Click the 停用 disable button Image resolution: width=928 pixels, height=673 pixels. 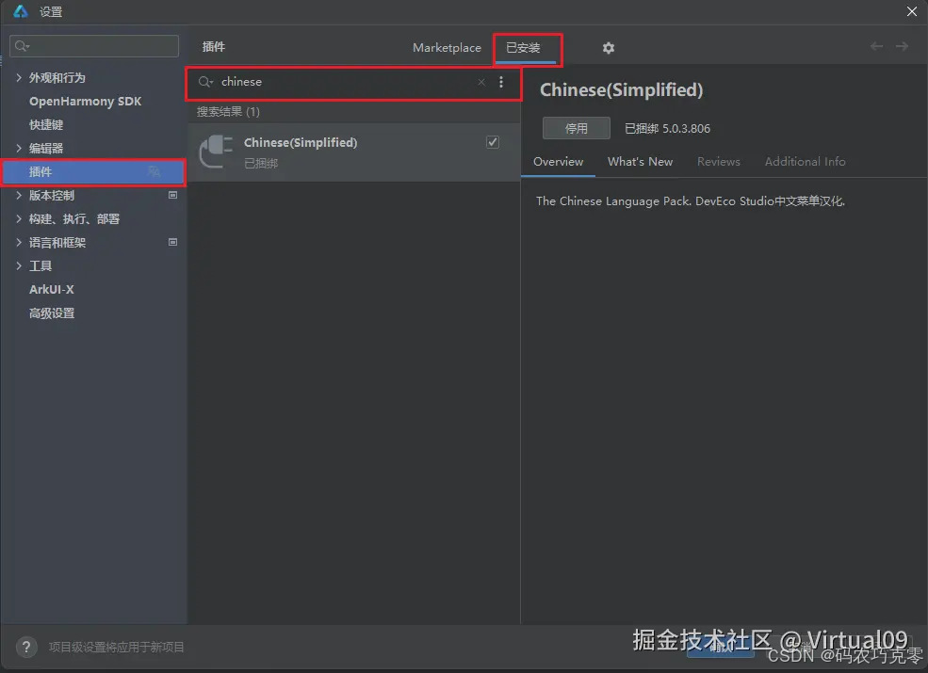(576, 128)
